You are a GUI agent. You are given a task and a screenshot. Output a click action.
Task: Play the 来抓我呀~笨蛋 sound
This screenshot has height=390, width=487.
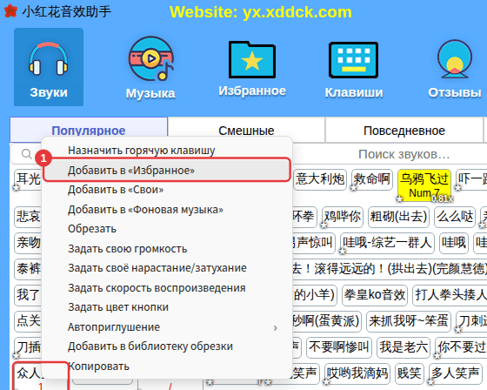point(409,320)
